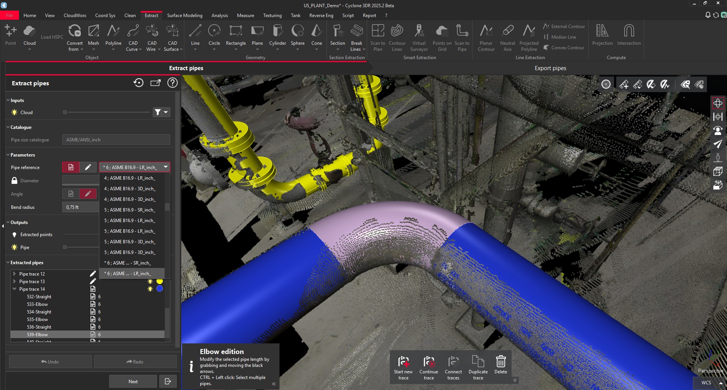727x390 pixels.
Task: Select the Virtual Surveyor tool
Action: 419,37
